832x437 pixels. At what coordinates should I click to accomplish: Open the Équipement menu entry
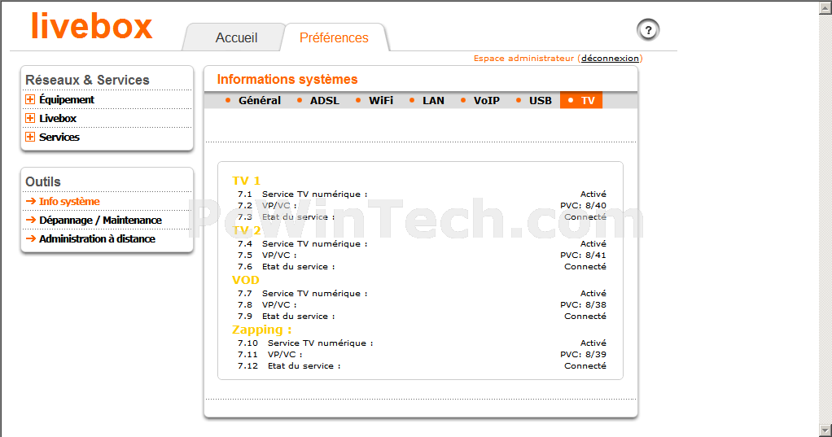pos(67,99)
